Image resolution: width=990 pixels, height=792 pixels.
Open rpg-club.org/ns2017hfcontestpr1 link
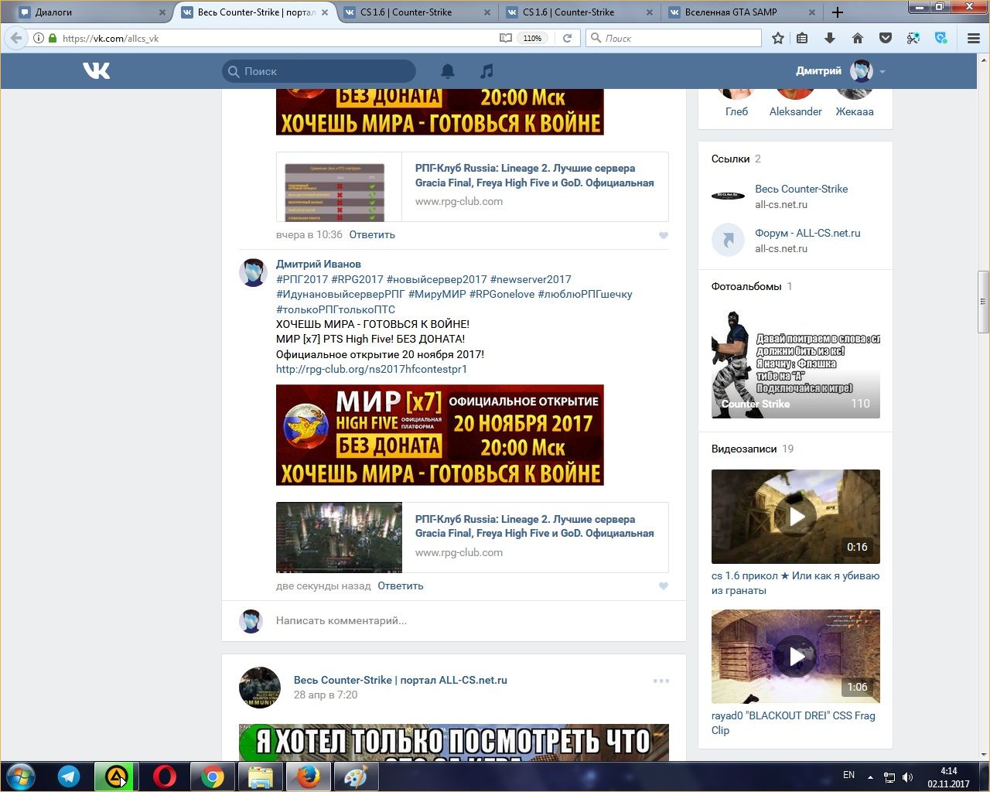point(371,369)
